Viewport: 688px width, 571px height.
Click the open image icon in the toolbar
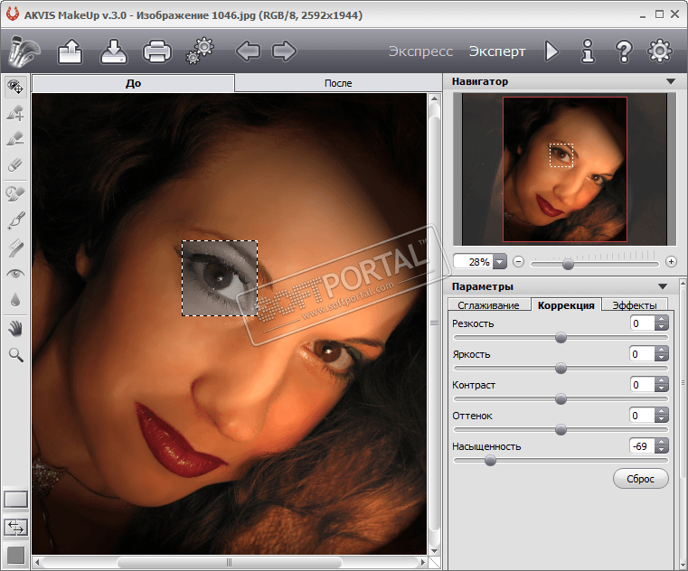[x=71, y=51]
